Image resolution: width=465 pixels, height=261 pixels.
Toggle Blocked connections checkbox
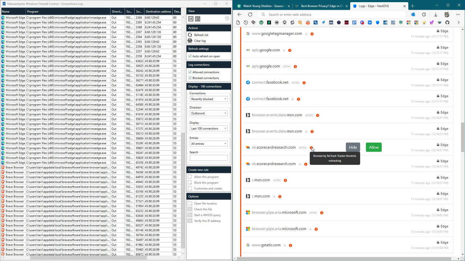(190, 78)
